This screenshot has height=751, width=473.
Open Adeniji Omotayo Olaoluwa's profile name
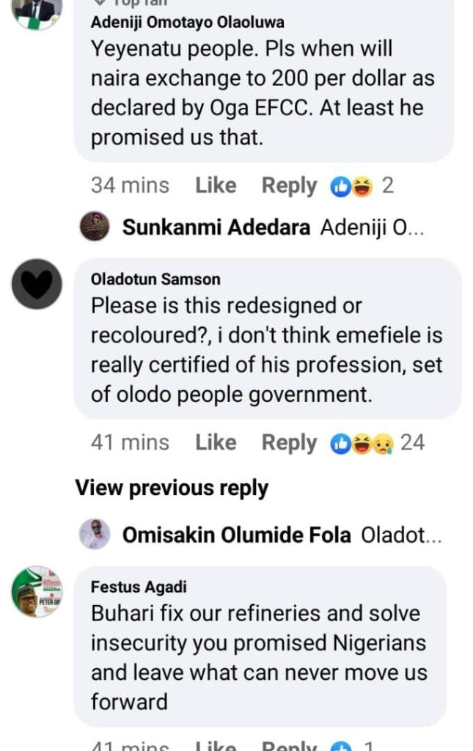187,22
